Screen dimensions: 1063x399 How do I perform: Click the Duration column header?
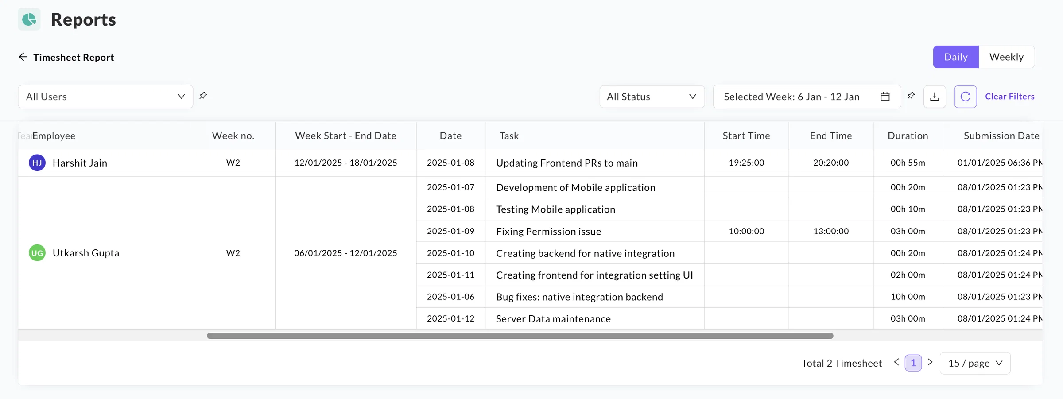(x=908, y=136)
